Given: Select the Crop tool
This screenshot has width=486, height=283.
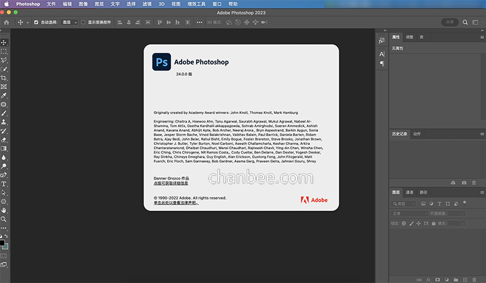Looking at the screenshot, I should pos(4,78).
